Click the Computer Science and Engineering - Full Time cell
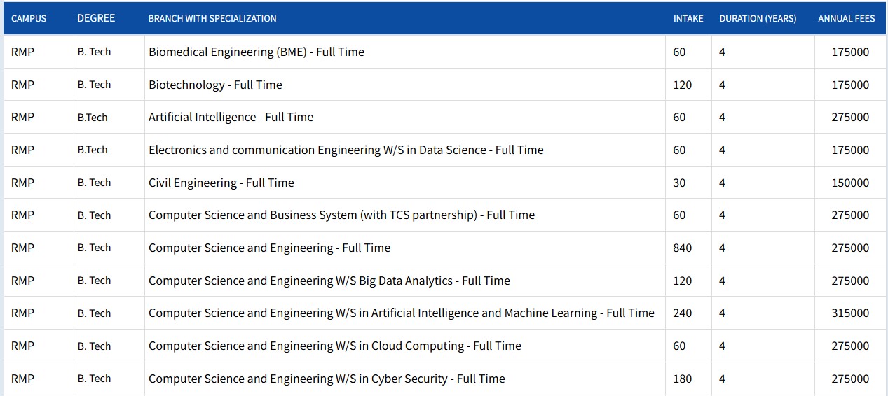The width and height of the screenshot is (888, 396). pyautogui.click(x=269, y=248)
